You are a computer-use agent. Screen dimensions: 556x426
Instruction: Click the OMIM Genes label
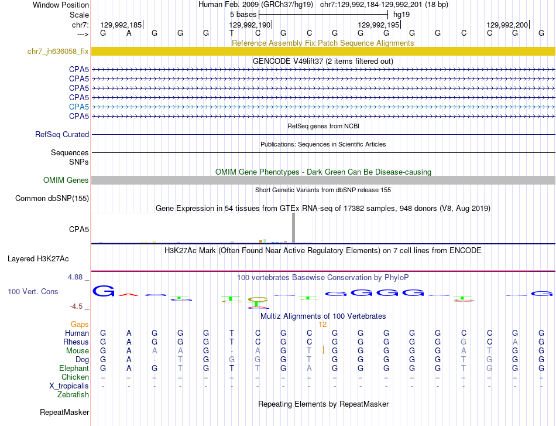pyautogui.click(x=66, y=180)
